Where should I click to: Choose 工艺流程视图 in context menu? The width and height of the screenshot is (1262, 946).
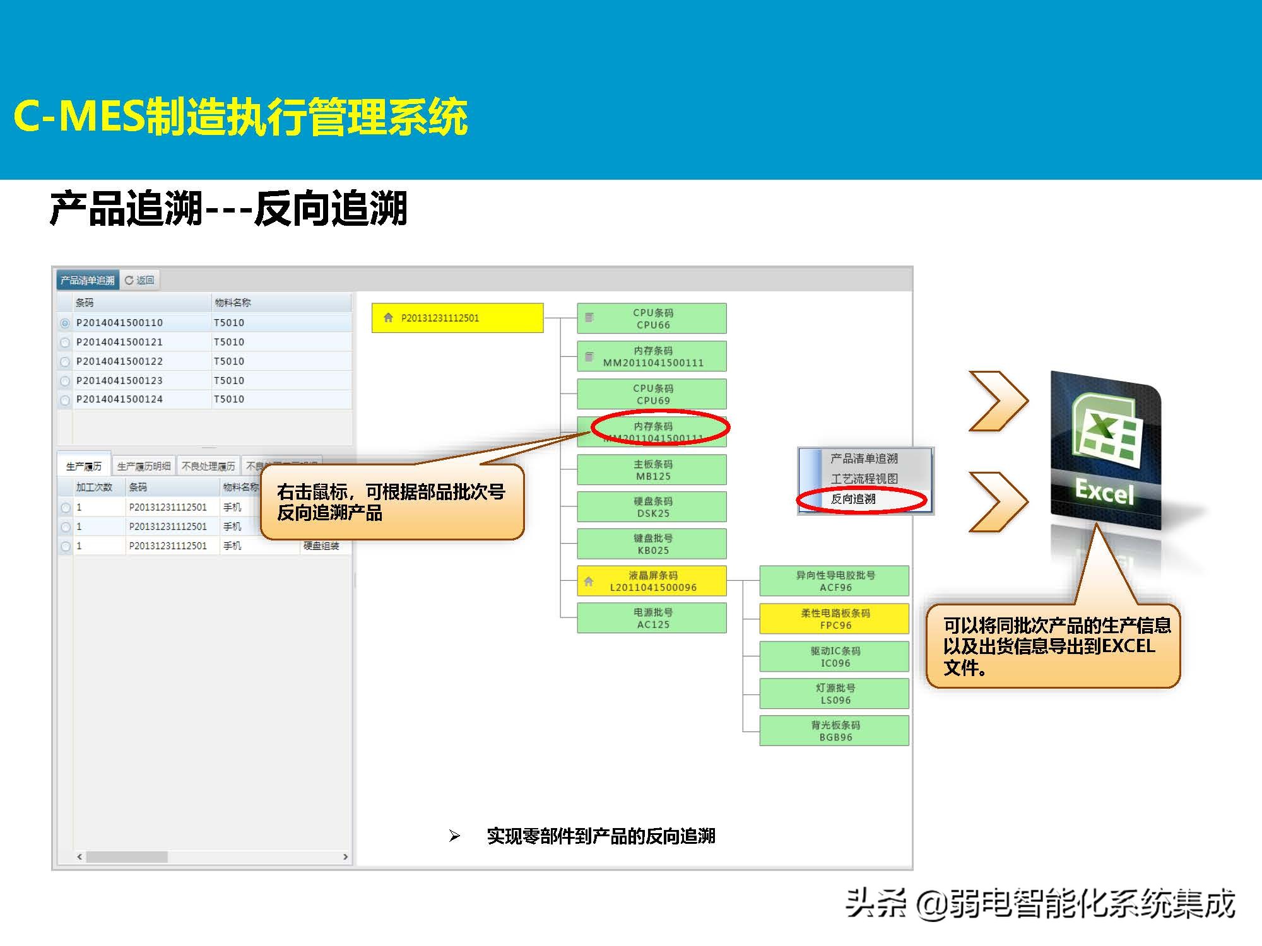coord(864,479)
